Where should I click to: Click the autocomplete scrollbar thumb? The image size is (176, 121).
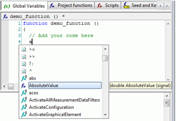105,58
